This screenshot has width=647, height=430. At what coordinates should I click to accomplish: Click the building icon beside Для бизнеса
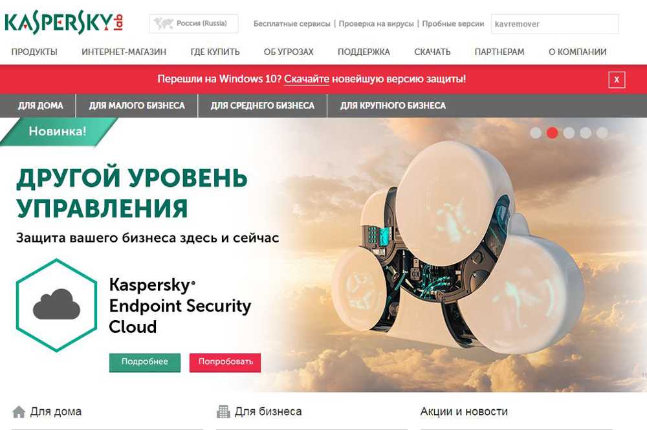[x=223, y=411]
